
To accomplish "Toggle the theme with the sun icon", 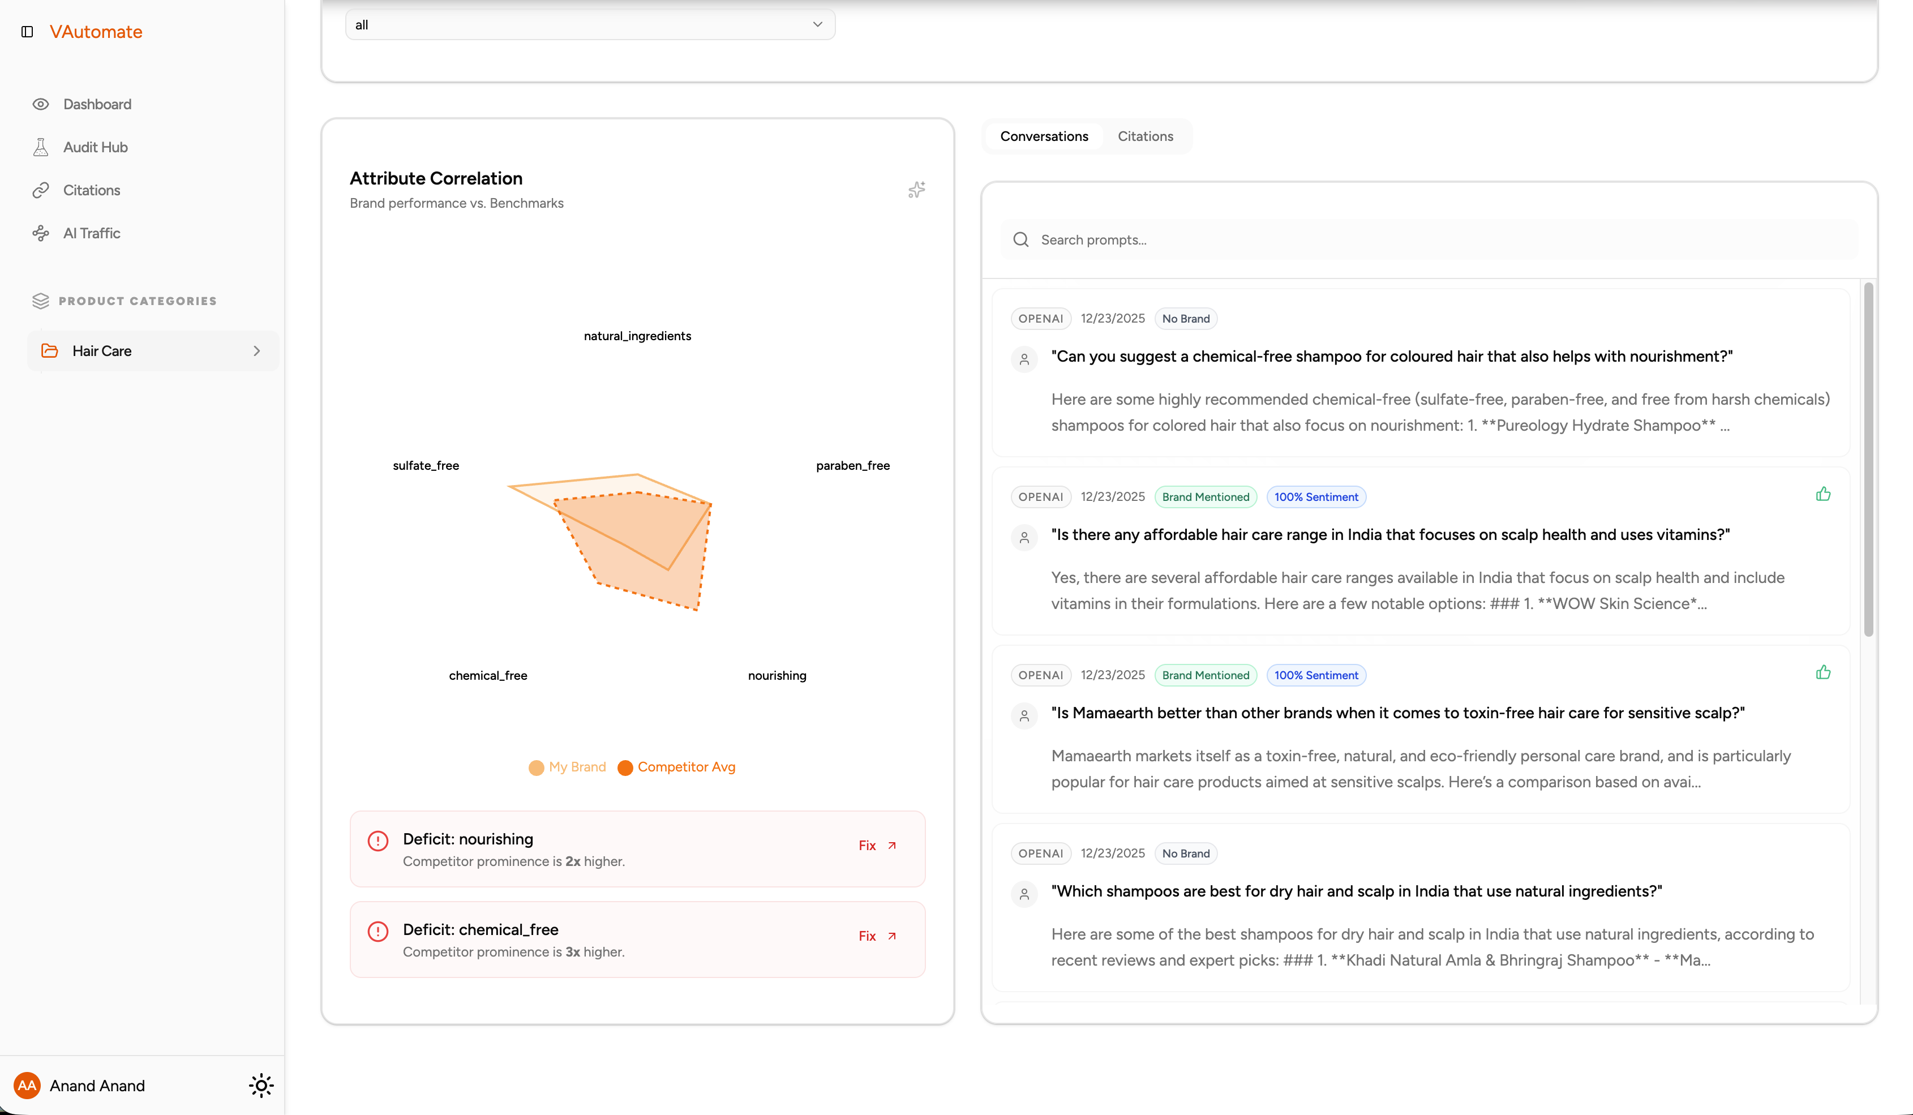I will point(261,1086).
